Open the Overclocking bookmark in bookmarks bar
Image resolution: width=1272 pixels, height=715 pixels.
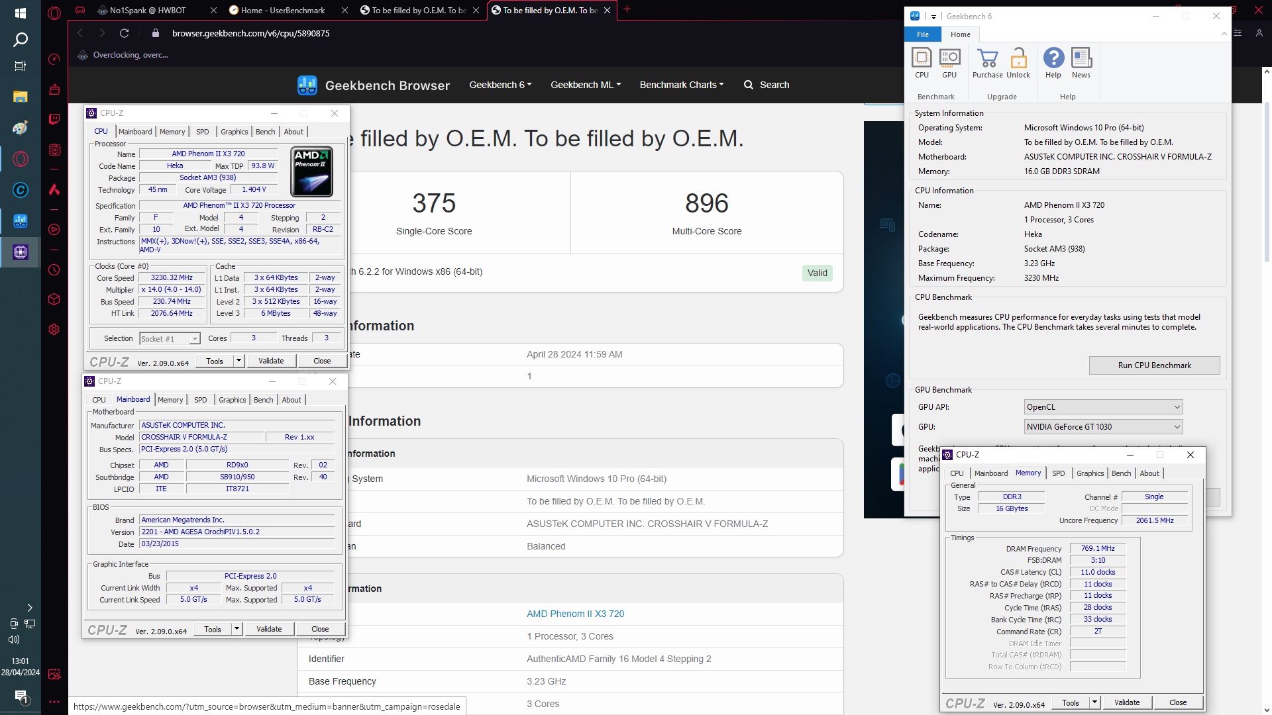[123, 55]
